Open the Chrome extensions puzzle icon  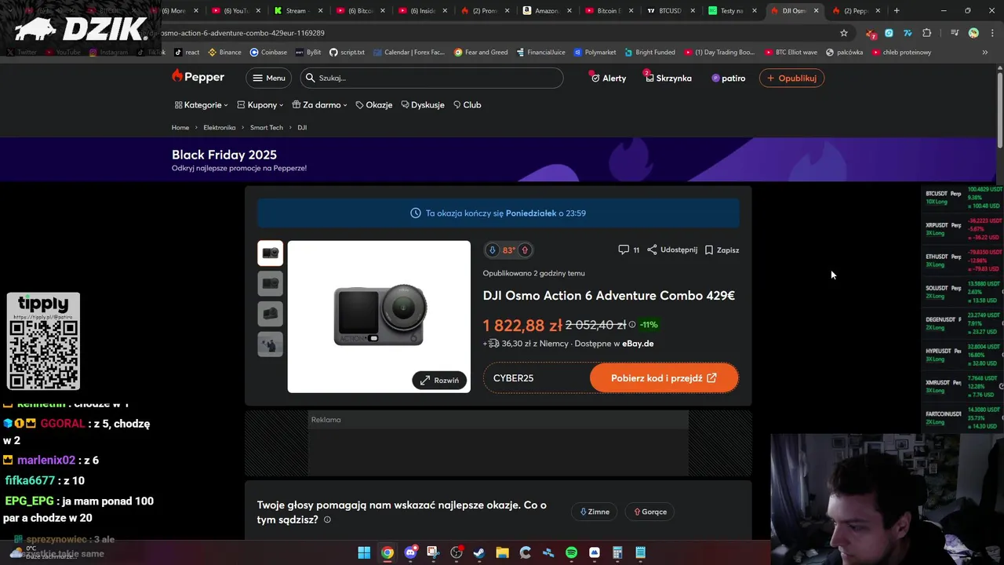[927, 33]
